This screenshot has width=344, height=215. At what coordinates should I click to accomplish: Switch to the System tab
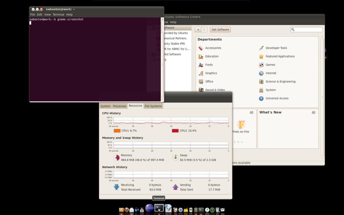pos(105,106)
